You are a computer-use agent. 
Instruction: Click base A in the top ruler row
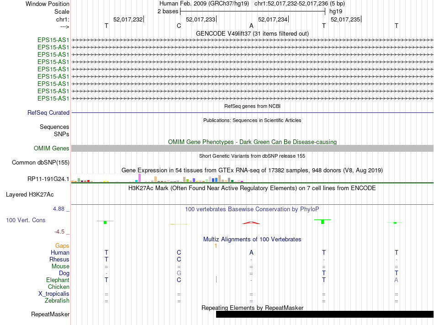[x=251, y=26]
